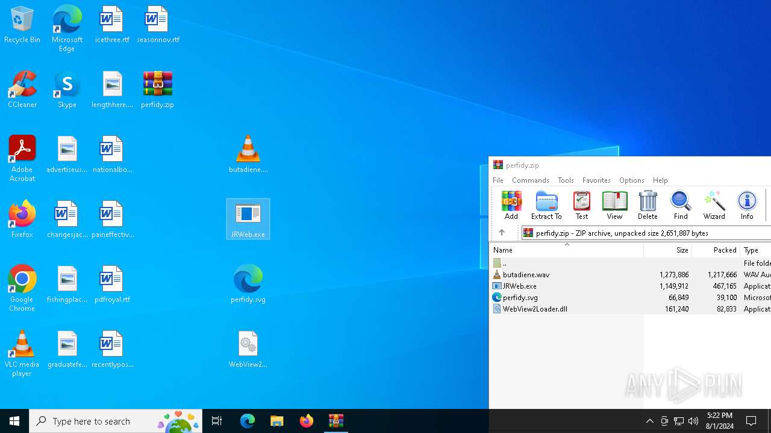The width and height of the screenshot is (771, 433).
Task: Click the Add toolbar icon in WinRAR
Action: point(511,205)
